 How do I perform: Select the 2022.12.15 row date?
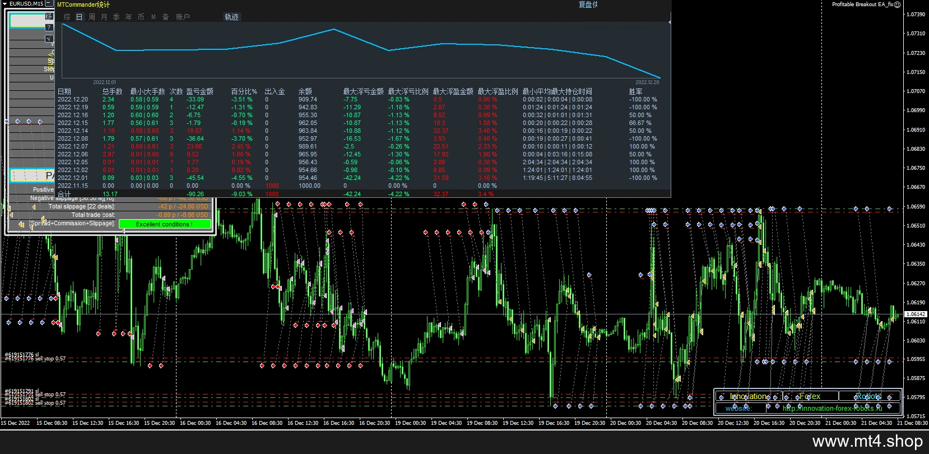pyautogui.click(x=72, y=123)
